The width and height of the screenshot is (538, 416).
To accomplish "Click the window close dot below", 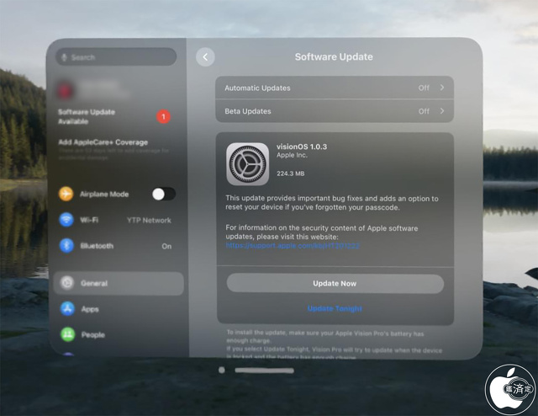I will click(x=222, y=370).
